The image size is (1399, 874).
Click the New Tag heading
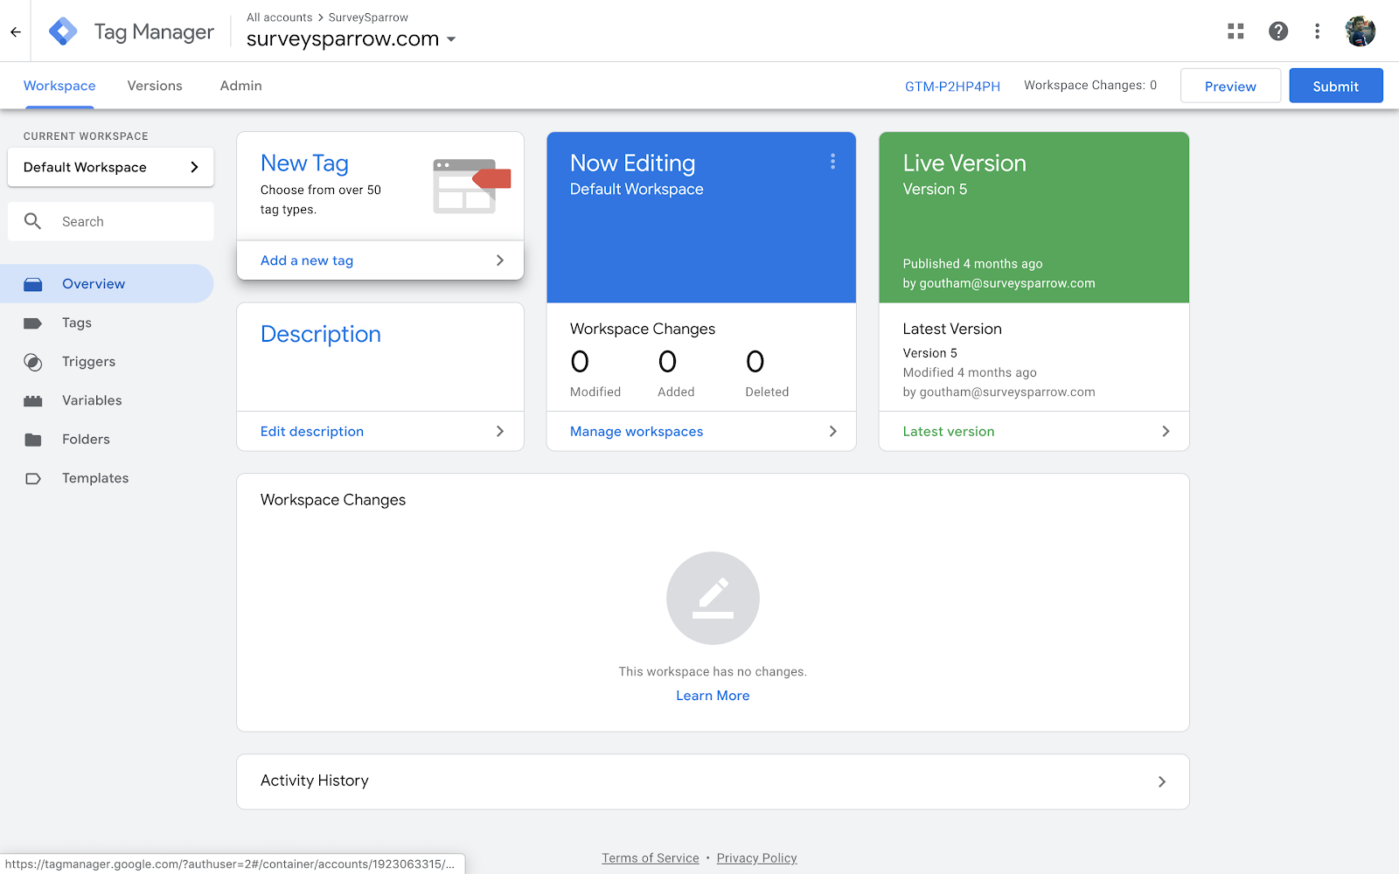click(304, 163)
